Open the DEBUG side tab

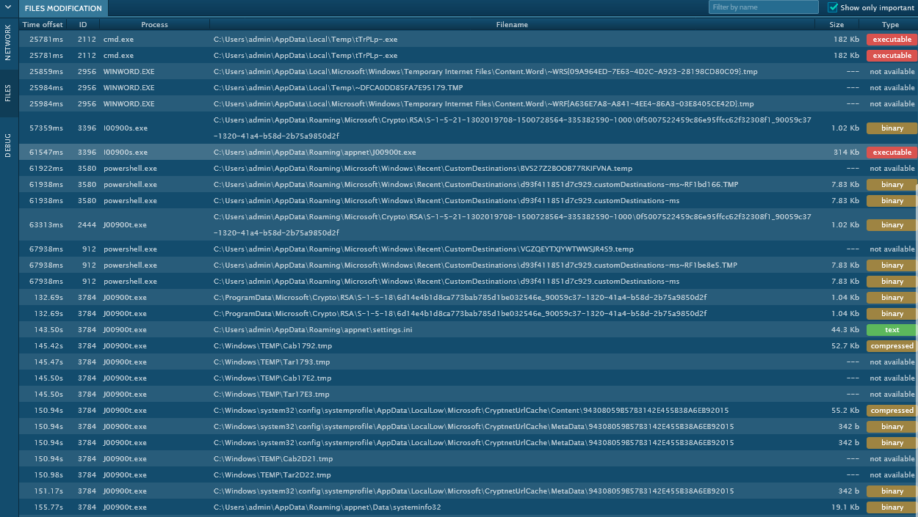pos(8,144)
